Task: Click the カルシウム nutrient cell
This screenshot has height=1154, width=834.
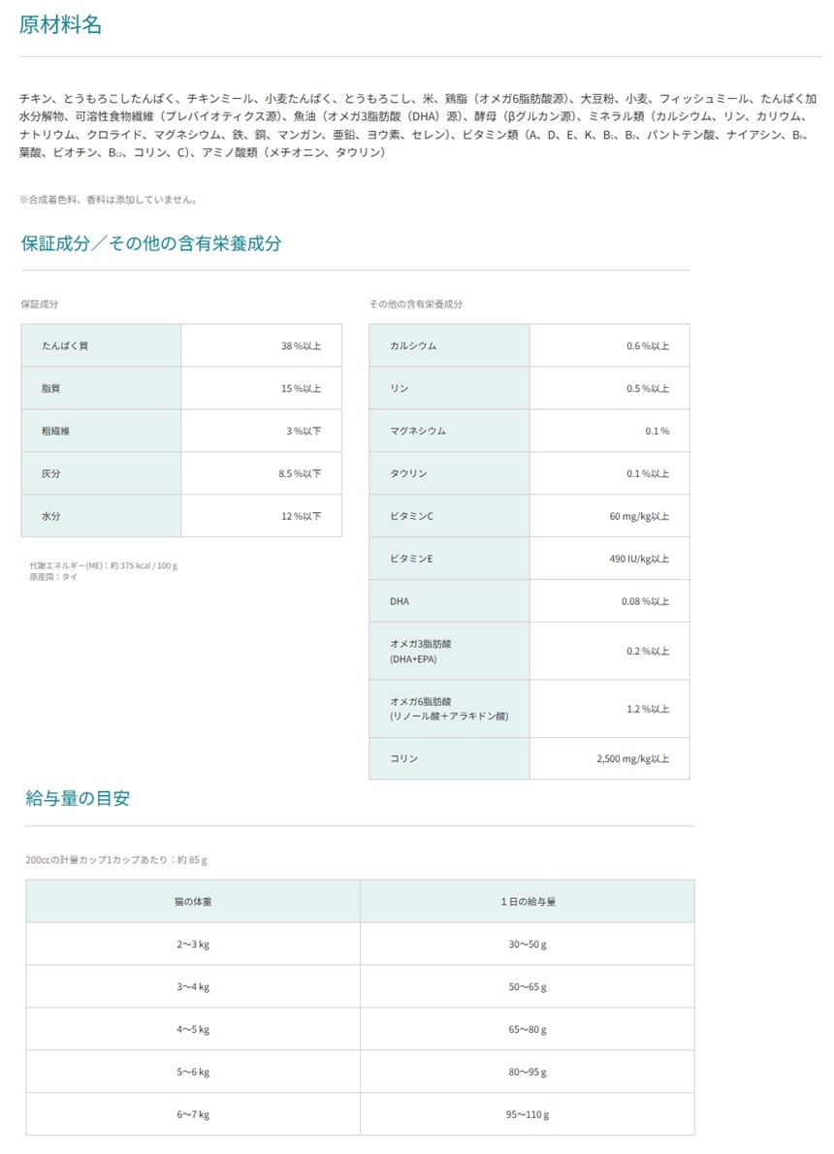Action: click(413, 345)
